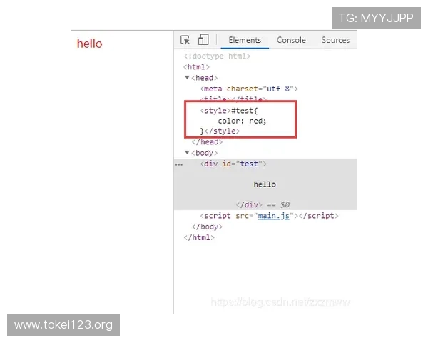Screen dimensions: 428x343
Task: Select the style #test node
Action: tap(229, 111)
